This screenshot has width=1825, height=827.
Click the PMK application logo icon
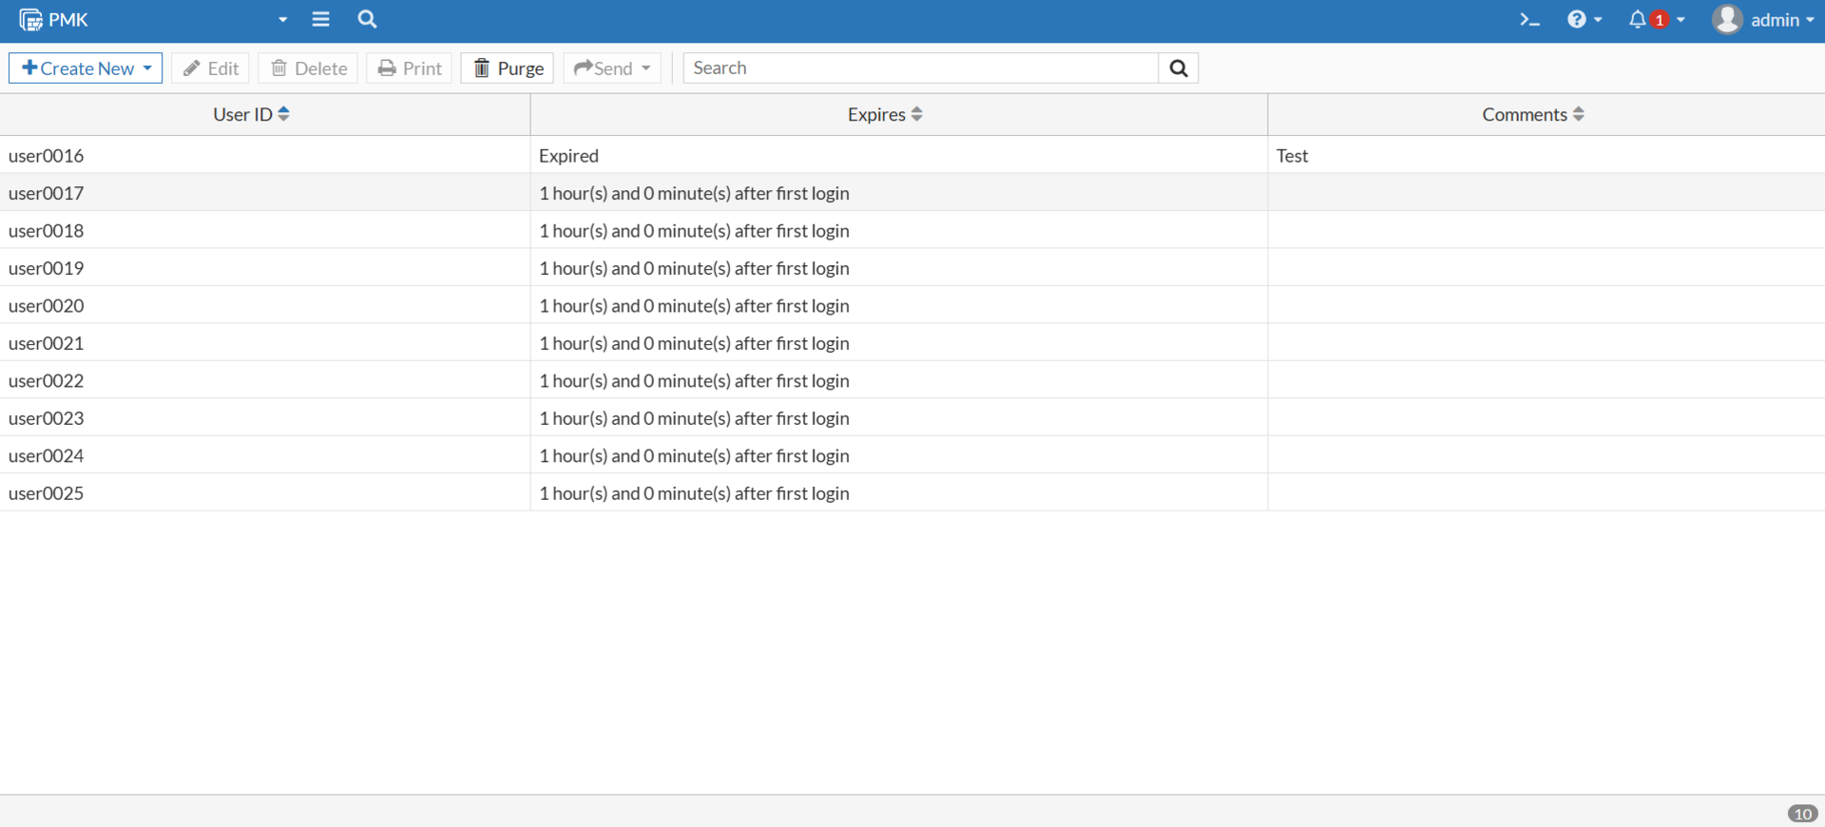[x=30, y=20]
